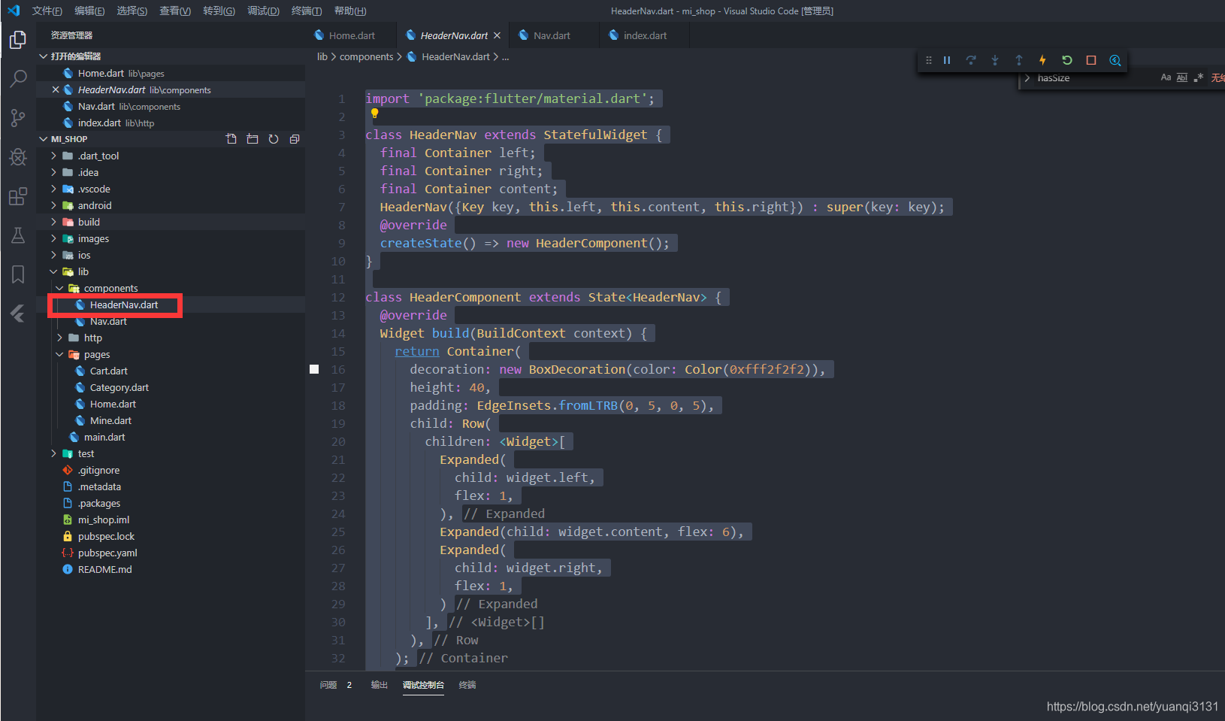
Task: Toggle replace mode chevron in find widget
Action: point(1027,78)
